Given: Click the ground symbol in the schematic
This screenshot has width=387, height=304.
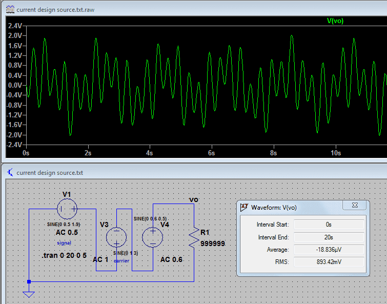Looking at the screenshot, I should (29, 293).
